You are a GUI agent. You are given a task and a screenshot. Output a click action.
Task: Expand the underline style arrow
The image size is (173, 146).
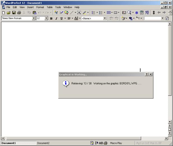pos(65,18)
